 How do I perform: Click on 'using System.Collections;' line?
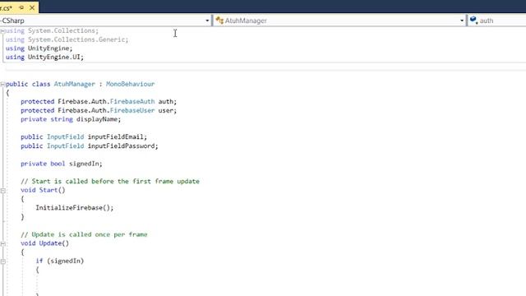(52, 31)
